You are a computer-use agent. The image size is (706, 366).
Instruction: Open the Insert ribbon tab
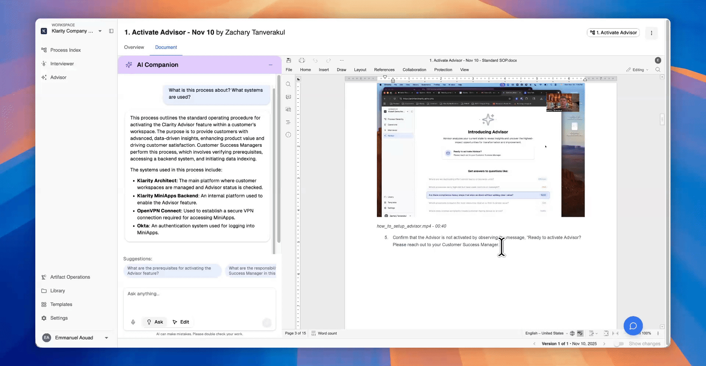click(x=324, y=70)
